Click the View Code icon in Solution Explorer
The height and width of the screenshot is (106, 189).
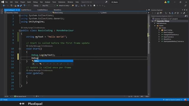coord(181,13)
